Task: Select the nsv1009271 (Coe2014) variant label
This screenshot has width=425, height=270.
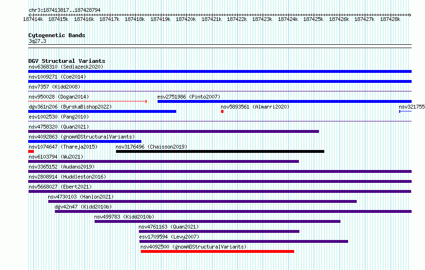Action: (x=57, y=77)
